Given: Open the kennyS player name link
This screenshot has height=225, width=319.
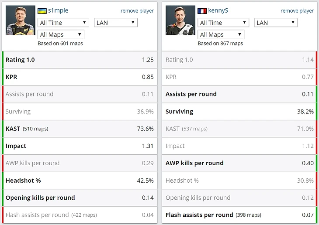Looking at the screenshot, I should [218, 10].
